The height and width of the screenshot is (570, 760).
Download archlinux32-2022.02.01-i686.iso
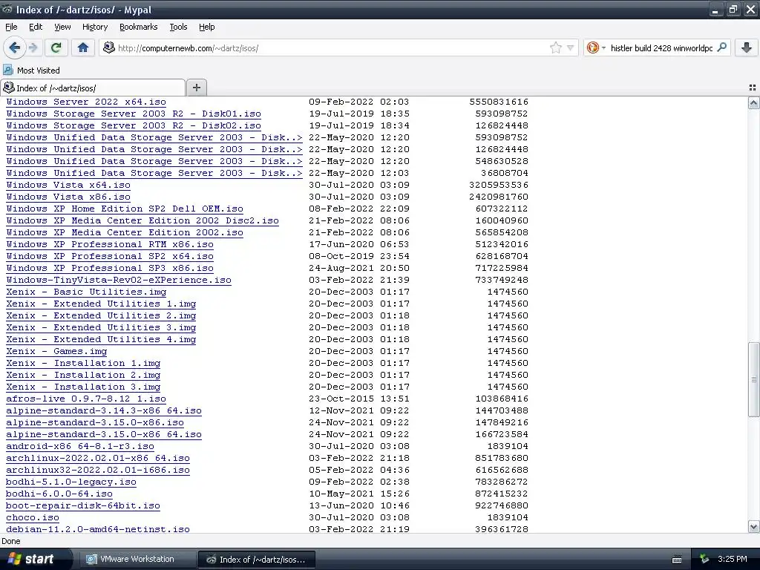click(x=98, y=470)
